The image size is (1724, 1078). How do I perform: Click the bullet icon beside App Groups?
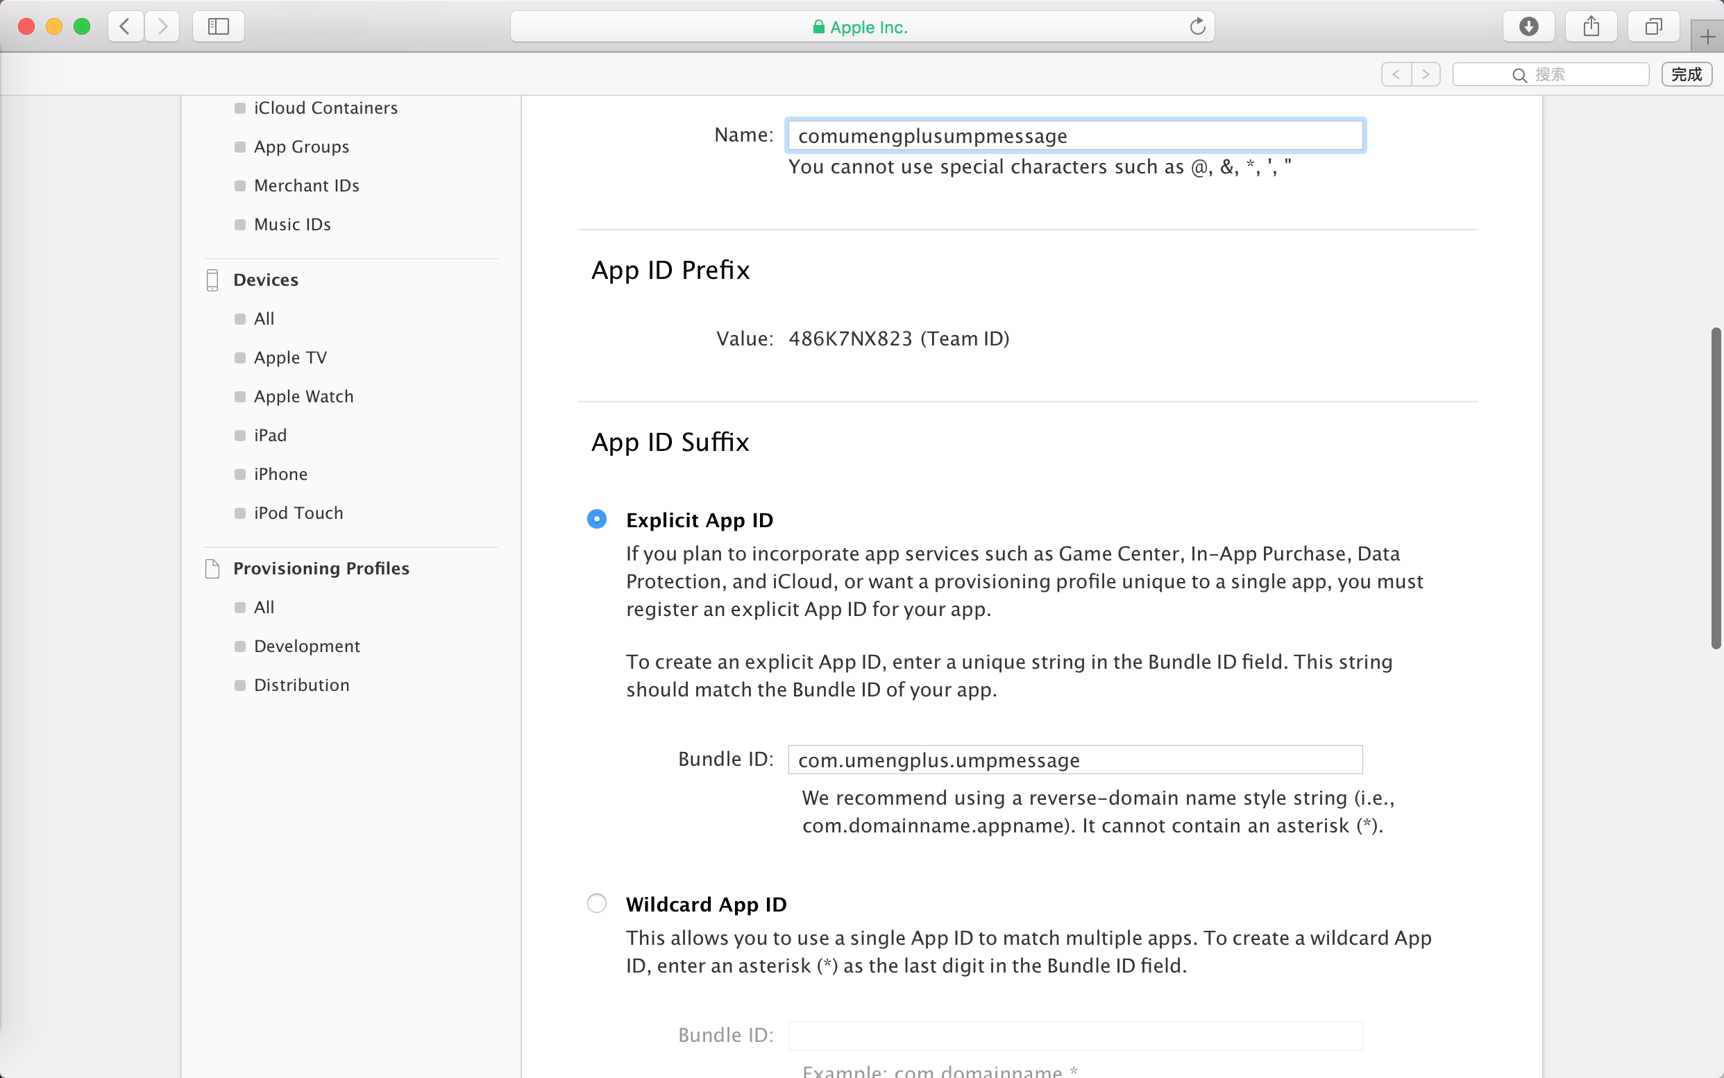pos(239,147)
